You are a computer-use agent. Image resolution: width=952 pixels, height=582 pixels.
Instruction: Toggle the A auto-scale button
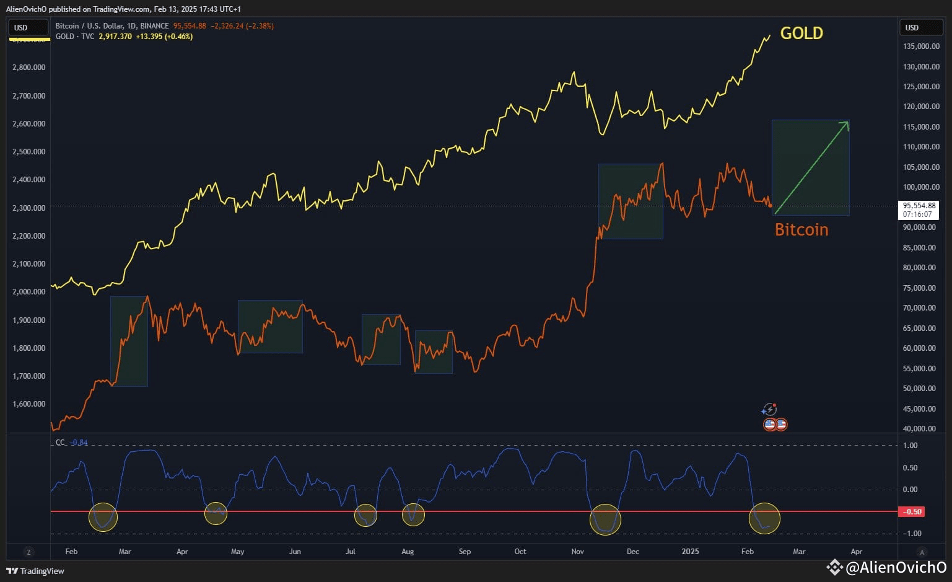click(x=922, y=552)
